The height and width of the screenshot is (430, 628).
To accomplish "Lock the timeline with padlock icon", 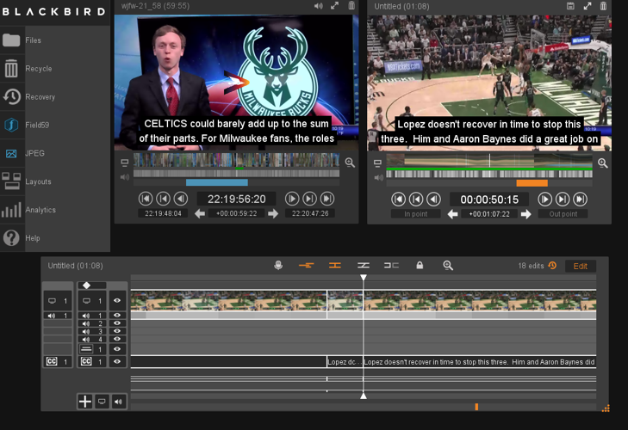I will pyautogui.click(x=420, y=266).
